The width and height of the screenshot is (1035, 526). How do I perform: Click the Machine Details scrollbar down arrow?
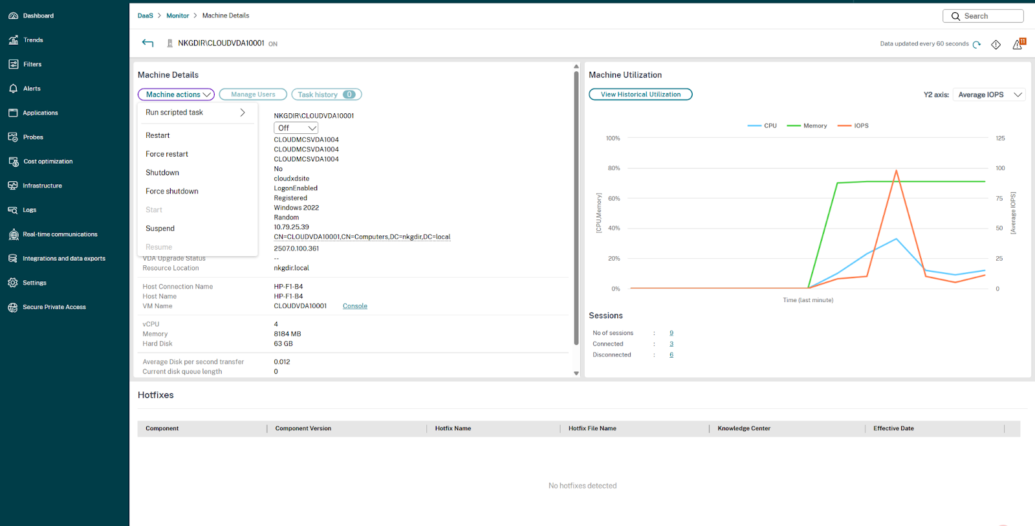576,373
